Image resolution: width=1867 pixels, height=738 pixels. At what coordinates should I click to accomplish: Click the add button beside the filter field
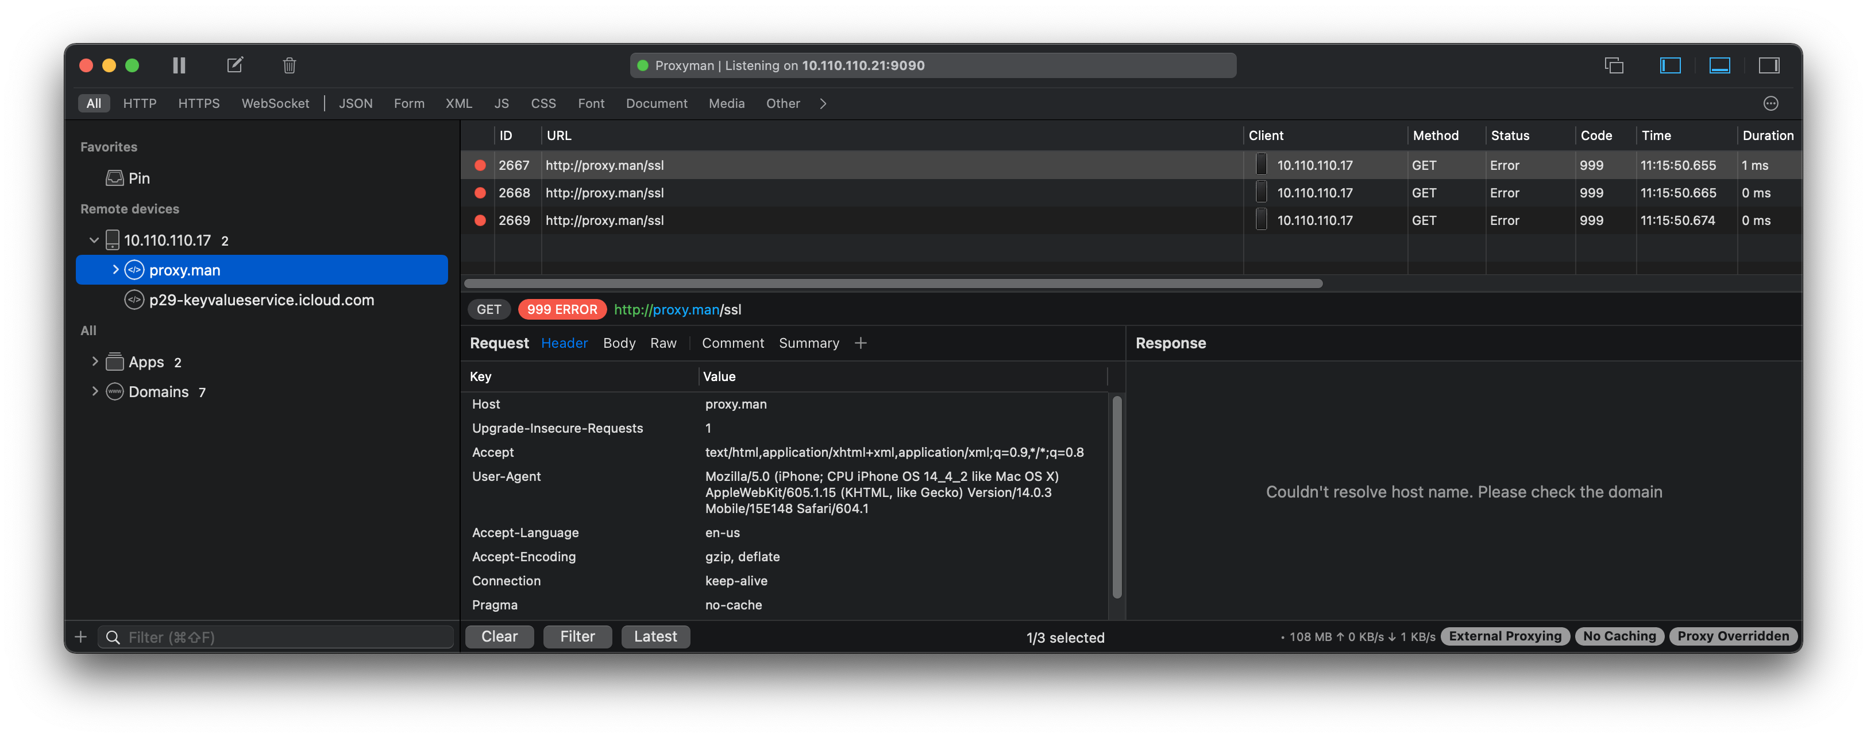click(x=80, y=636)
